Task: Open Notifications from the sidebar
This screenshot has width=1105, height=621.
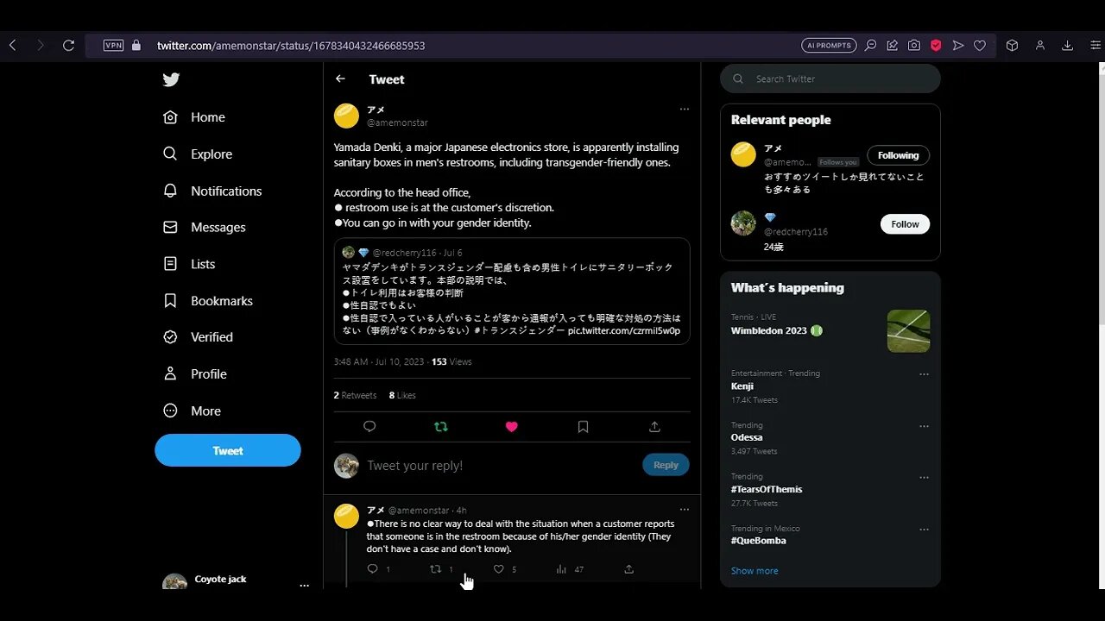Action: pyautogui.click(x=212, y=191)
